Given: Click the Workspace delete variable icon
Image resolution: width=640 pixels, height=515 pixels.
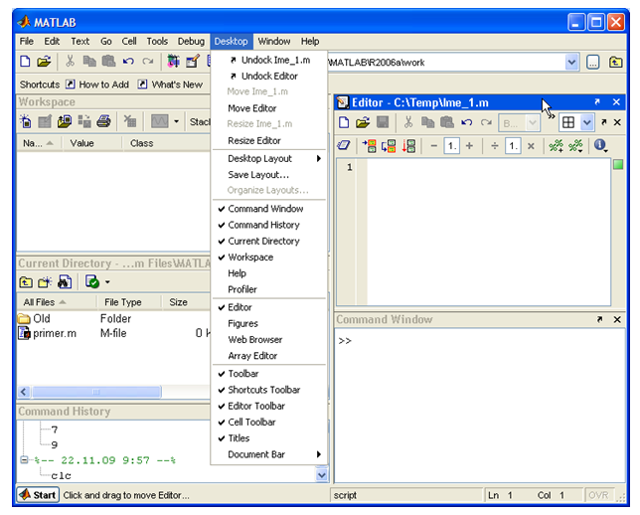Looking at the screenshot, I should click(130, 121).
